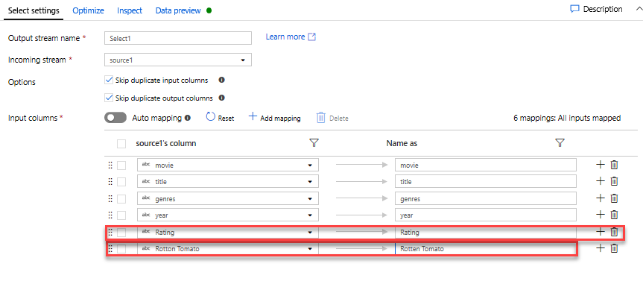
Task: Add a mapping after the title row
Action: tap(600, 181)
